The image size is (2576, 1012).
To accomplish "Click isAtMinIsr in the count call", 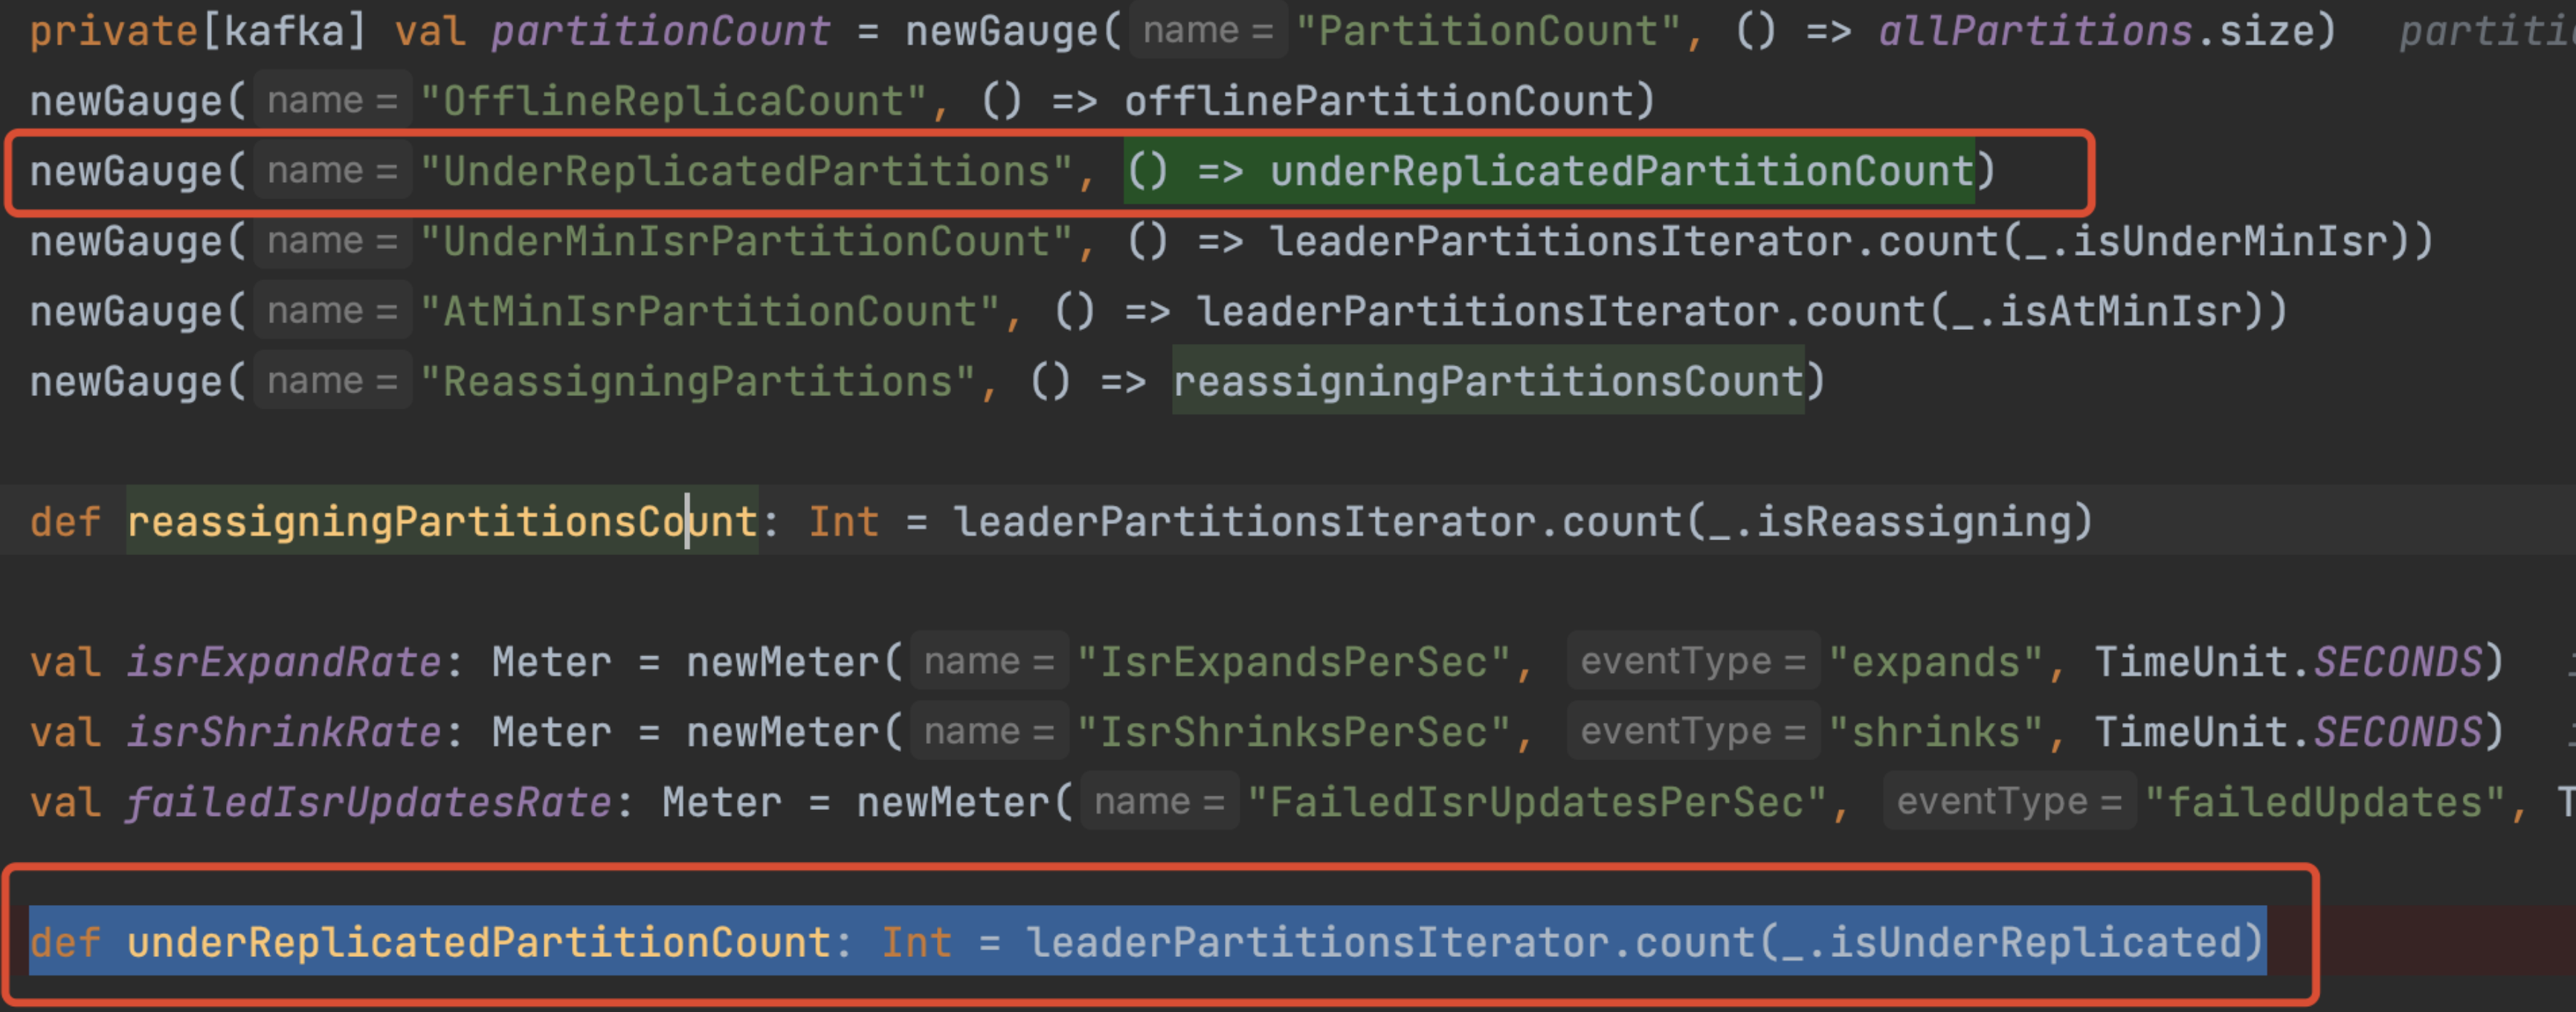I will [2119, 311].
